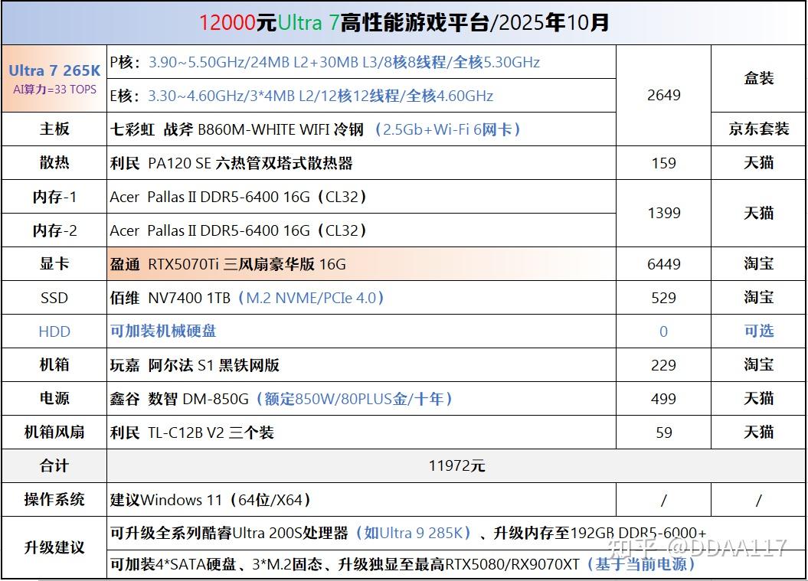Viewport: 808px width, 581px height.
Task: Click '建议Windows 11（64位/X64）' text
Action: click(x=211, y=500)
